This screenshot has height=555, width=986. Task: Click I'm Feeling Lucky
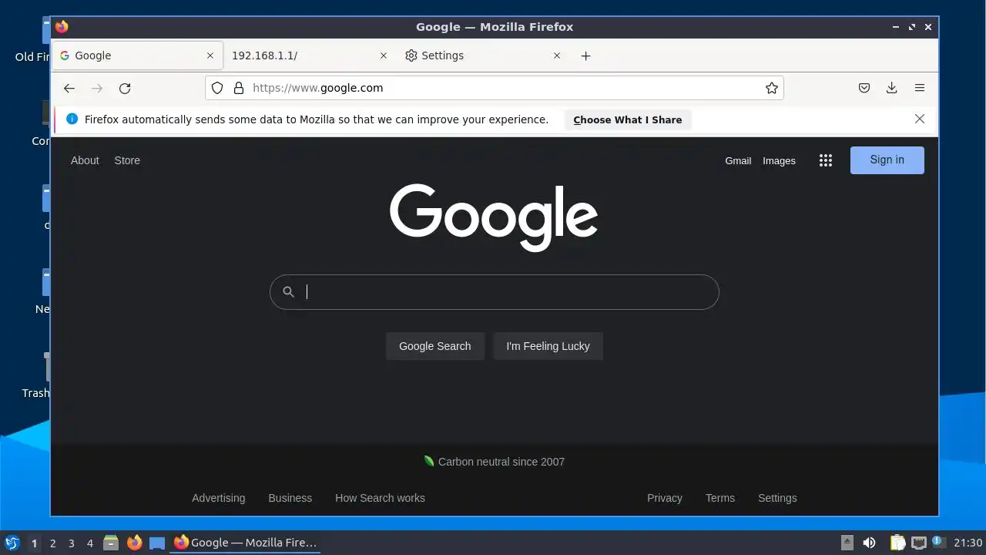point(548,346)
